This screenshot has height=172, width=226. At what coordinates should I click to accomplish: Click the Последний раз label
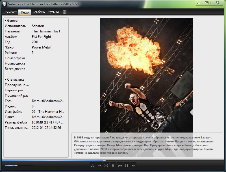coord(17,96)
